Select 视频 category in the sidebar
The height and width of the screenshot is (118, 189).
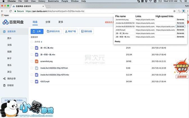coord(9,52)
